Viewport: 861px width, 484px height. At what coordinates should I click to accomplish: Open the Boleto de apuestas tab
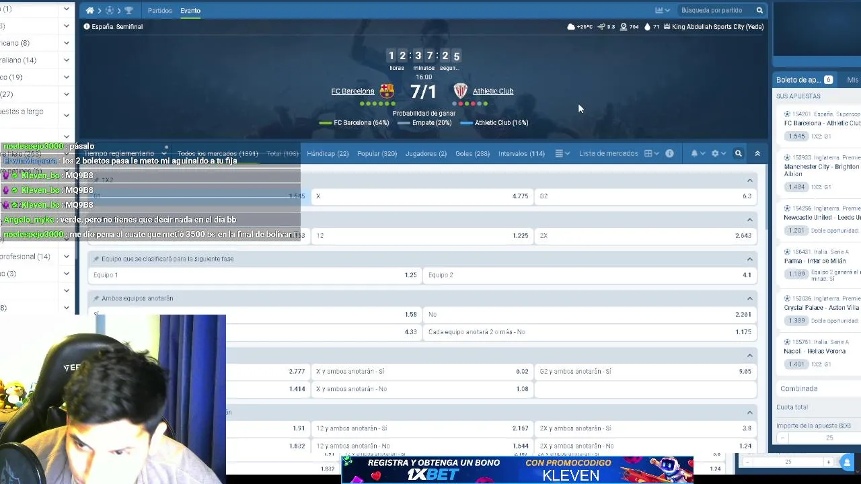tap(804, 80)
